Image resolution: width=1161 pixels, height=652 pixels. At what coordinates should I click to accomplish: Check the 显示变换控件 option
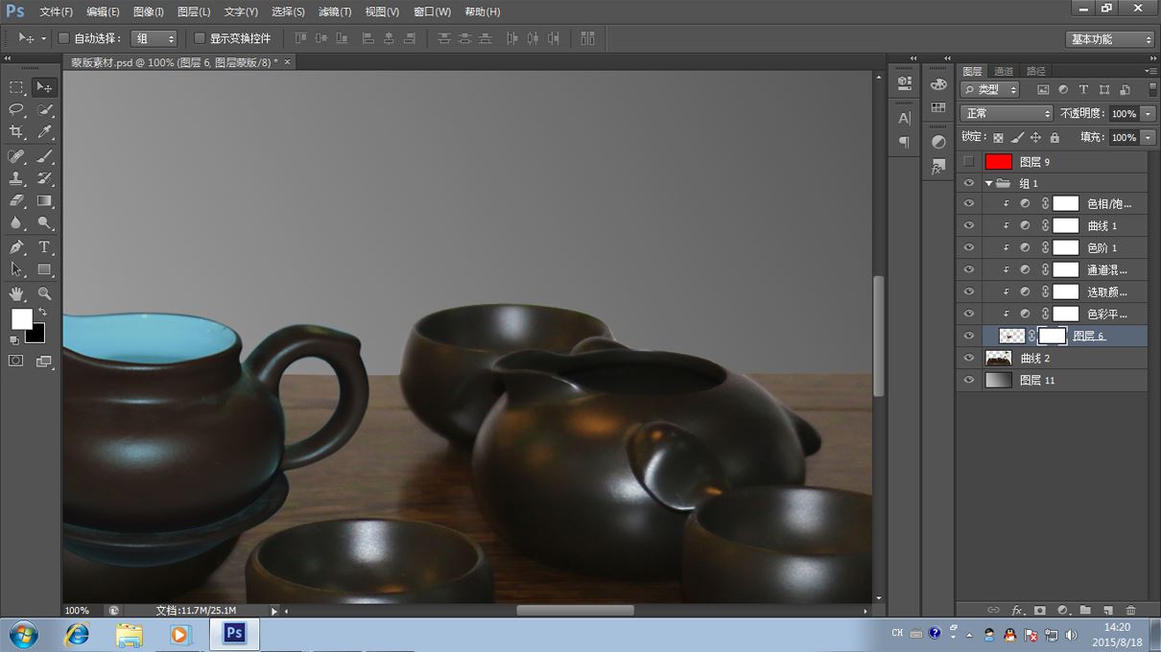(200, 38)
